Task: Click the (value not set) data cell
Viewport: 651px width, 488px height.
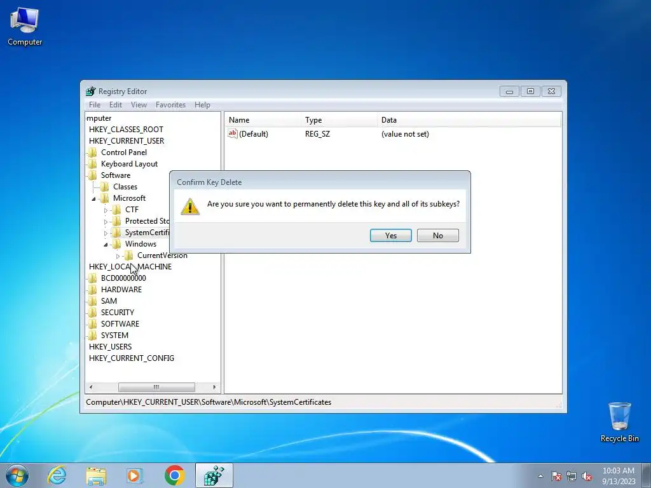Action: click(405, 133)
